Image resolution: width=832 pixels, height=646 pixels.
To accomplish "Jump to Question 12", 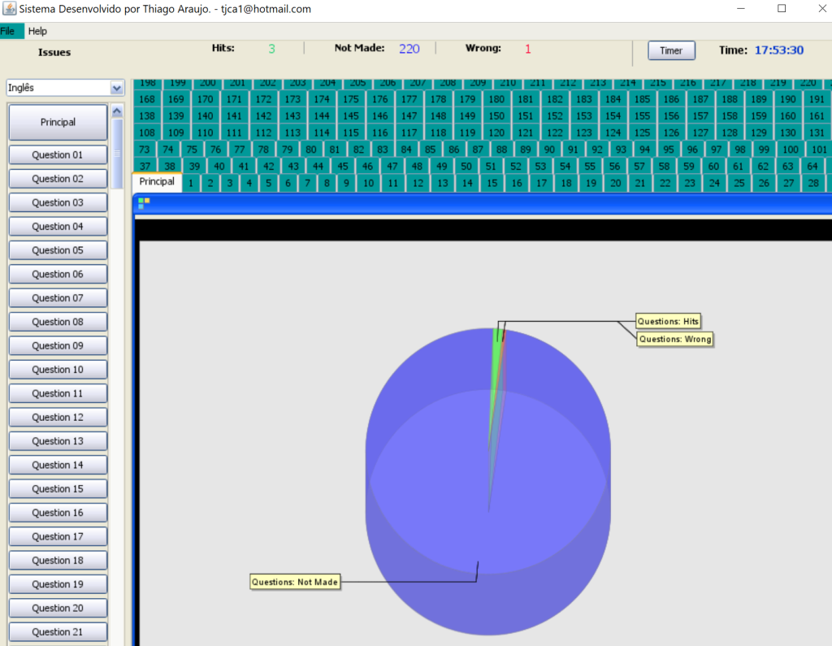I will 58,418.
